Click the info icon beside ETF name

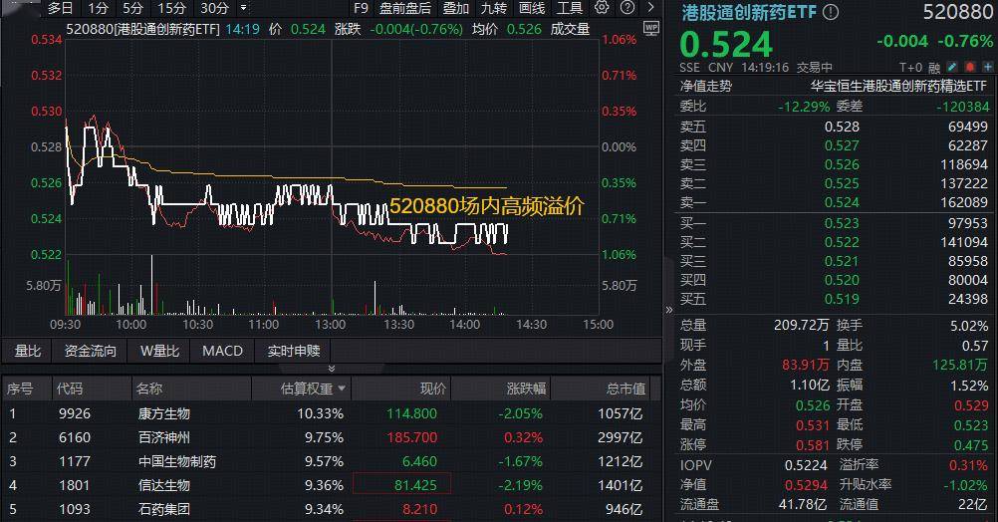830,12
